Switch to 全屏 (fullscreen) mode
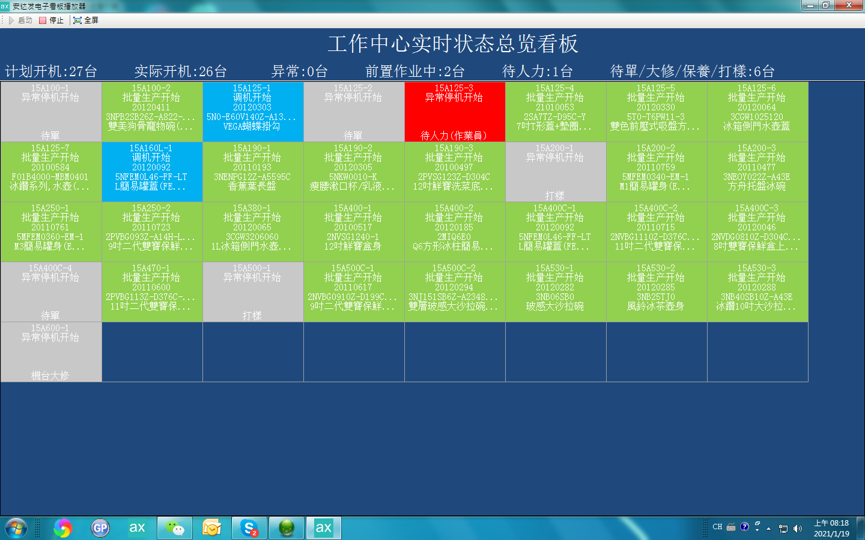The image size is (865, 540). (86, 20)
